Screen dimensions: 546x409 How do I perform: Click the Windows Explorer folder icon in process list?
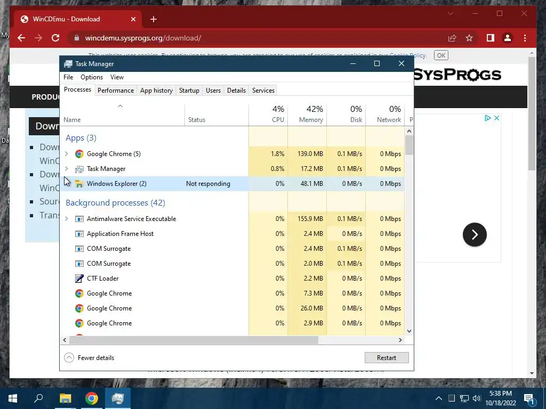pos(79,184)
